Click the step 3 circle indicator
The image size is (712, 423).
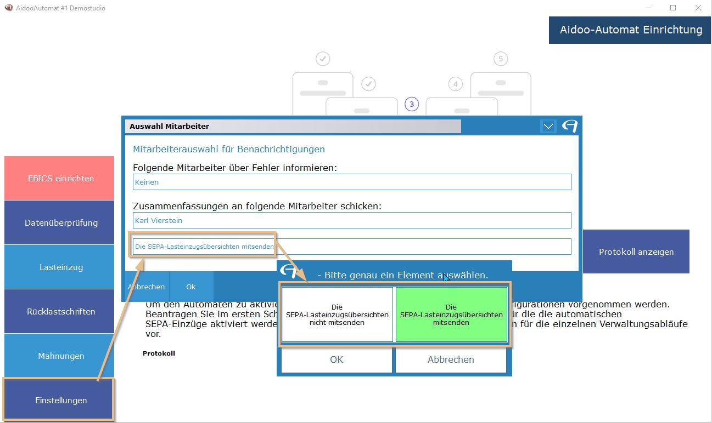coord(412,104)
